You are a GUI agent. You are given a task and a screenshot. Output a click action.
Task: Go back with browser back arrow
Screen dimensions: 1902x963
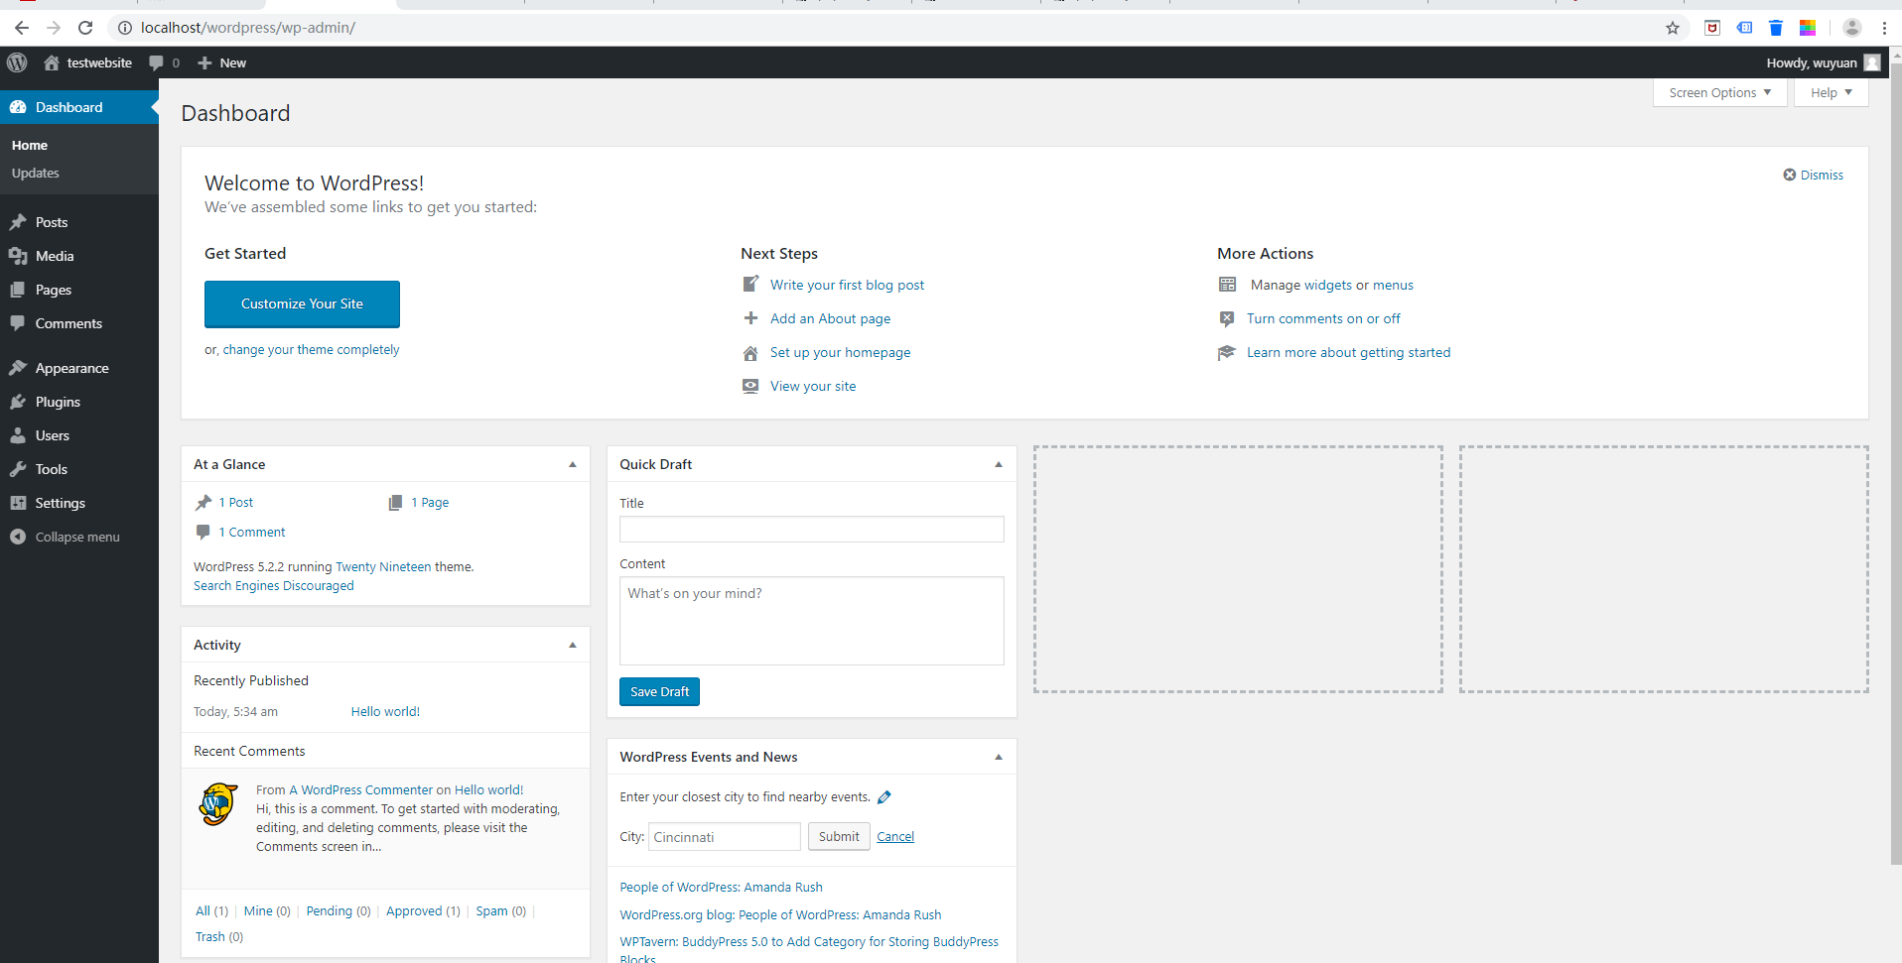coord(22,28)
